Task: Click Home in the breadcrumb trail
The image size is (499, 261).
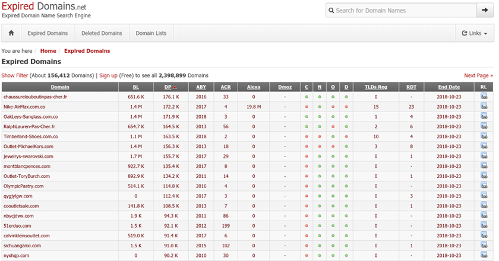Action: [x=48, y=51]
